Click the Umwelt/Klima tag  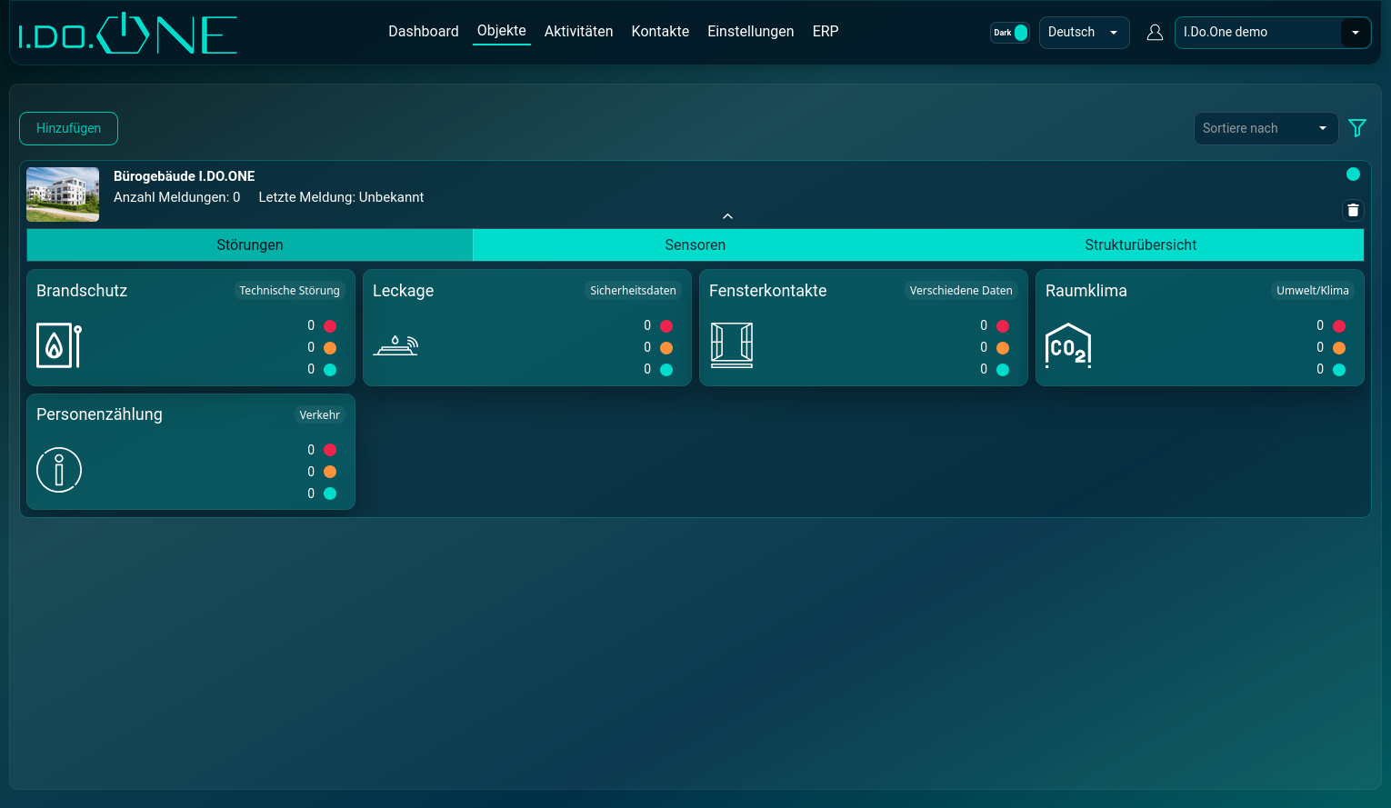(1313, 291)
